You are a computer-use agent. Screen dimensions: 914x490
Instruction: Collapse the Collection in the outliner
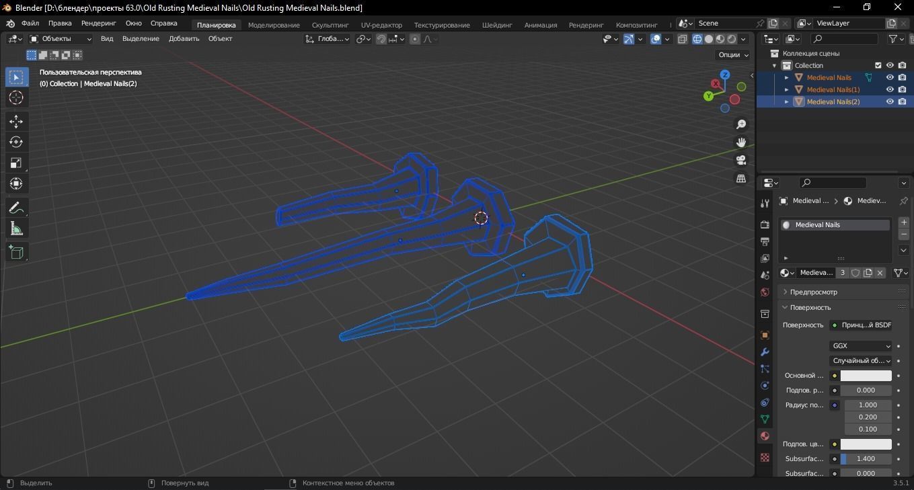tap(775, 65)
